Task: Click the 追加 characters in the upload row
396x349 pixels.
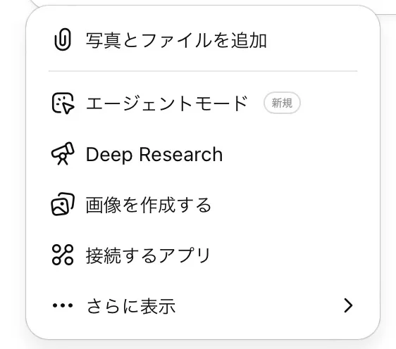Action: (x=249, y=41)
